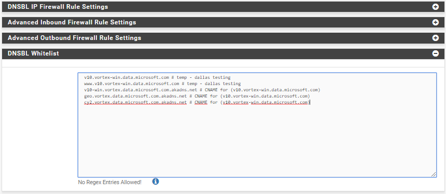Click into the DNSBL Whitelist text area
The height and width of the screenshot is (194, 446).
(257, 125)
